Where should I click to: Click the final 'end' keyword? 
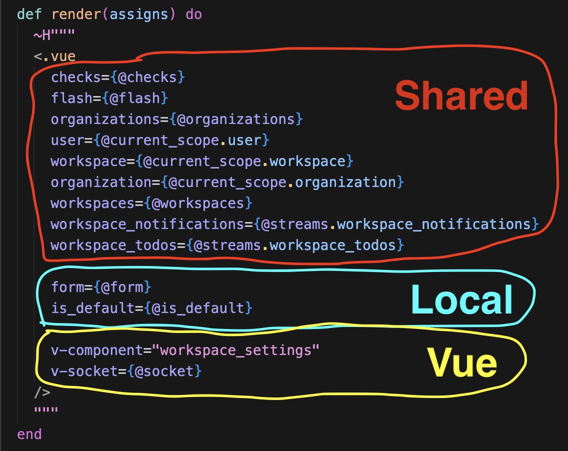[x=29, y=434]
